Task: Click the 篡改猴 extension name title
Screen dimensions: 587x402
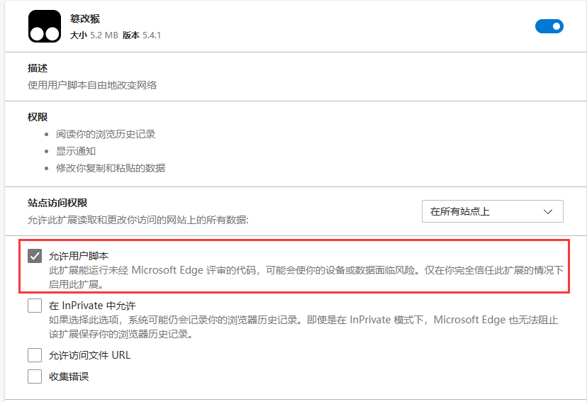Action: click(85, 19)
